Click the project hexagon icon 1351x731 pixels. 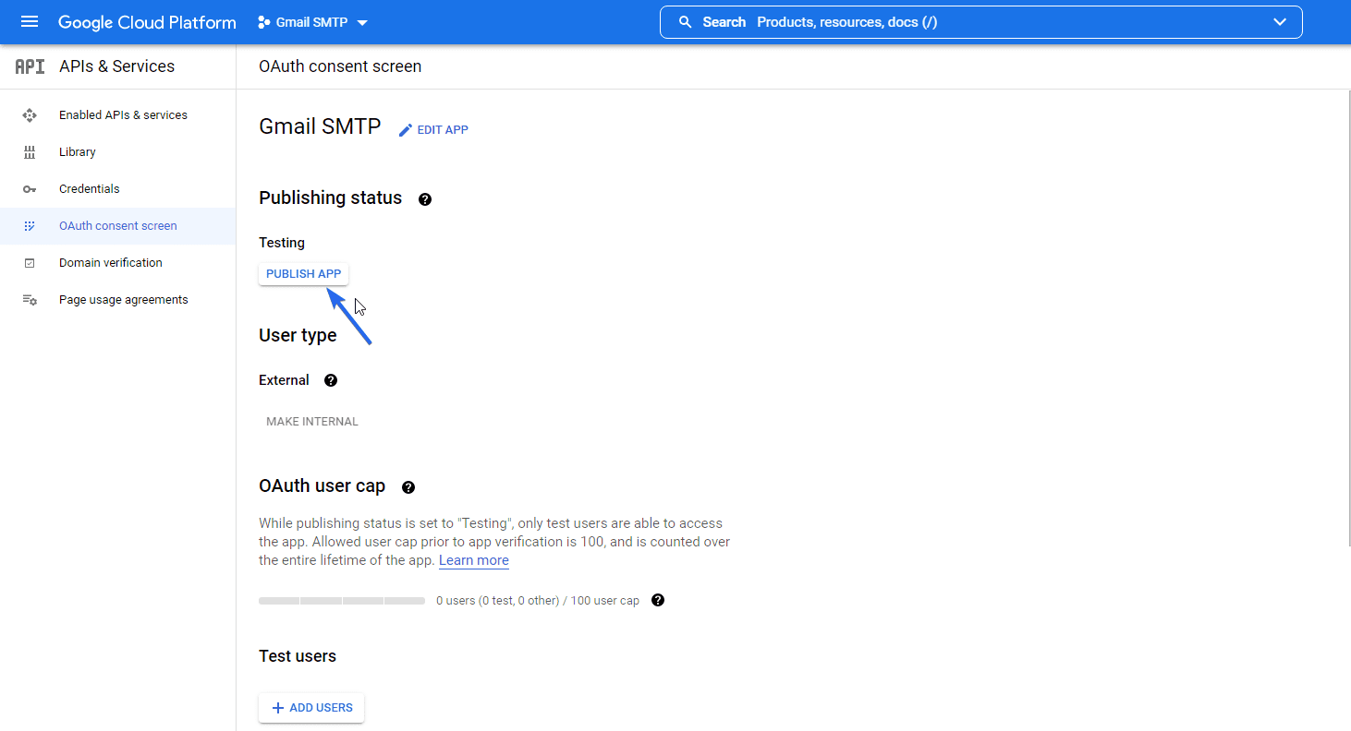[264, 22]
